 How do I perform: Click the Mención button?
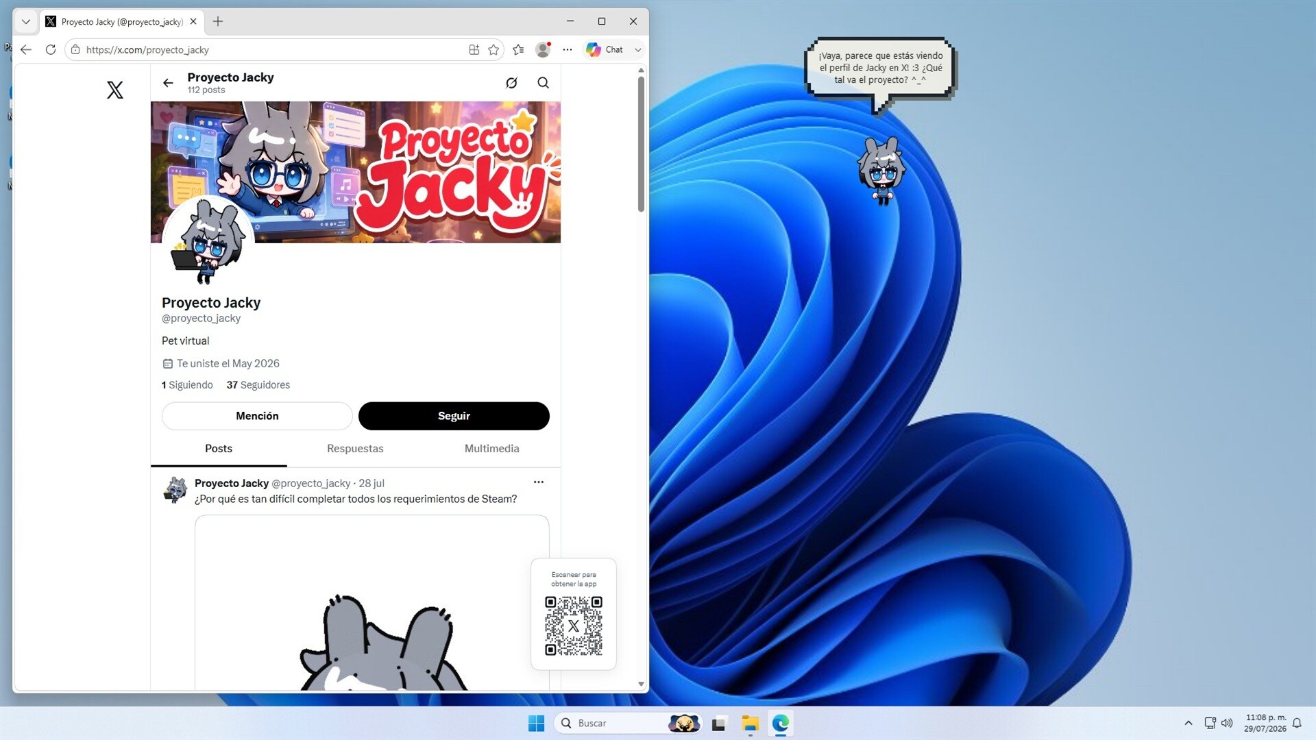point(257,416)
